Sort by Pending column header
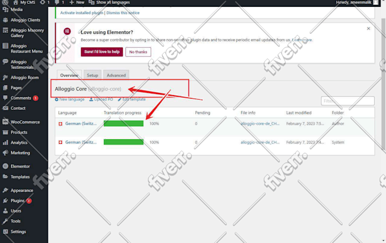The image size is (386, 243). [202, 113]
